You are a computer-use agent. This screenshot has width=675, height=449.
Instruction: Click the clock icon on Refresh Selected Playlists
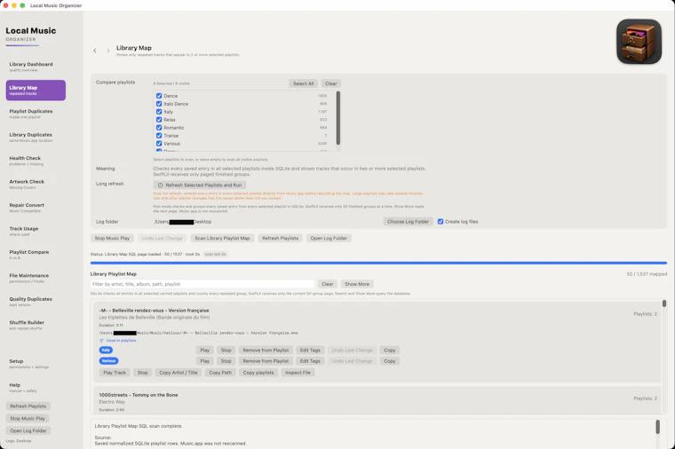click(160, 185)
